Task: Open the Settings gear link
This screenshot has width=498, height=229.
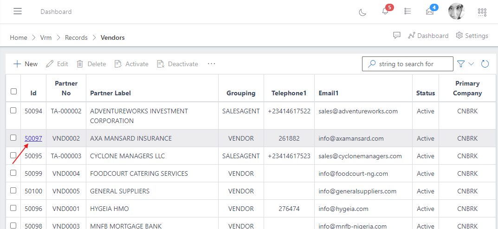Action: (472, 36)
